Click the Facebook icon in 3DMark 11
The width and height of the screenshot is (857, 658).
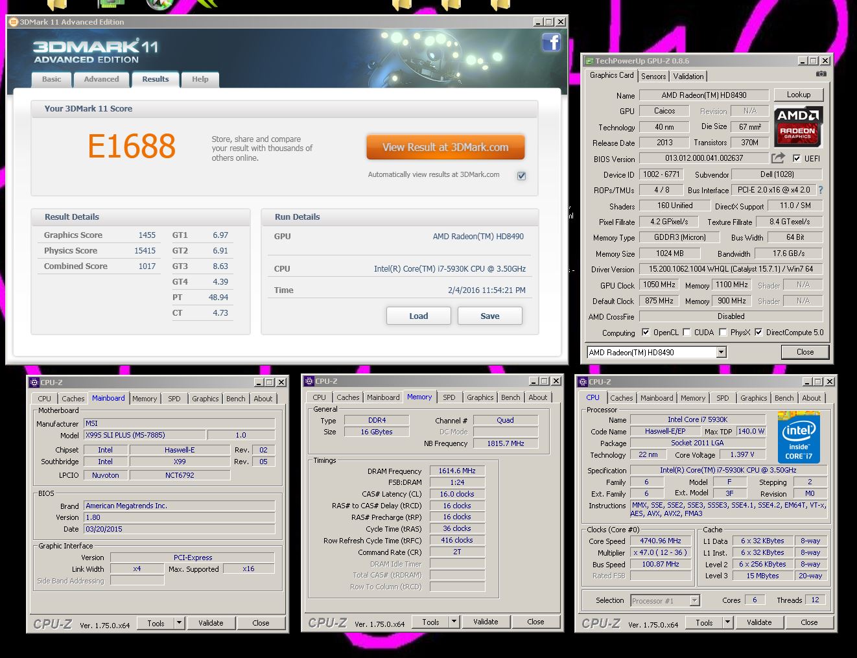[x=551, y=43]
